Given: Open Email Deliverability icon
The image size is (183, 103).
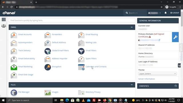Looking at the screenshot, I should (14, 59).
